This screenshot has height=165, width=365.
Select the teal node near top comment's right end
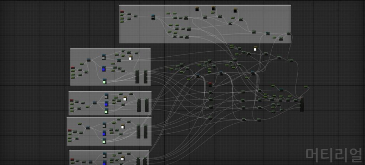click(268, 34)
